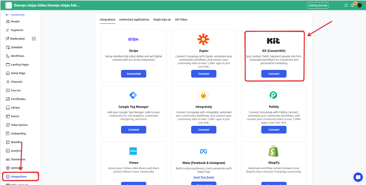Screen dimensions: 366x185
Task: Open the support chat widget bubble
Action: point(358,177)
